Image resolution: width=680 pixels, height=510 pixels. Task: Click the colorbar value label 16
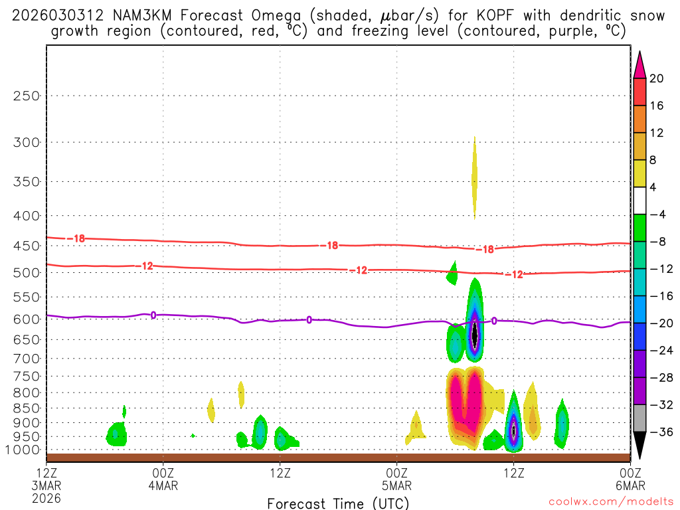pyautogui.click(x=657, y=106)
